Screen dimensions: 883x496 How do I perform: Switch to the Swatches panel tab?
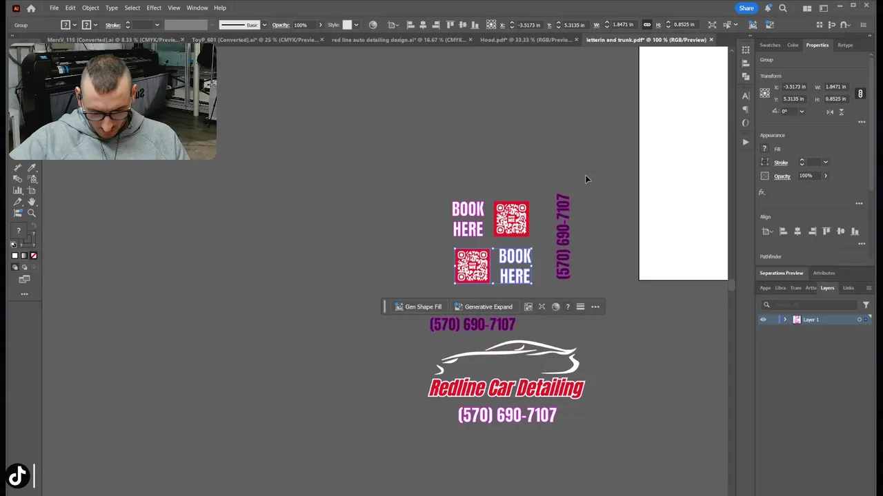[770, 45]
